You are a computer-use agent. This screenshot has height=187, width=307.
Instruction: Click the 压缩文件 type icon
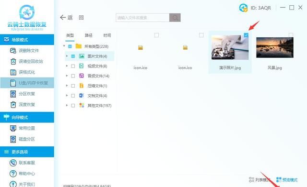coord(82,86)
